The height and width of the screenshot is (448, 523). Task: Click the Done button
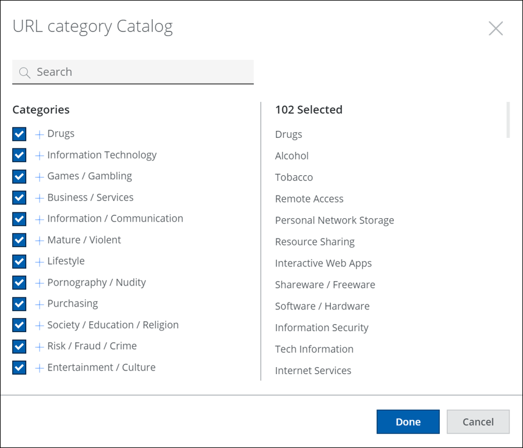tap(408, 422)
